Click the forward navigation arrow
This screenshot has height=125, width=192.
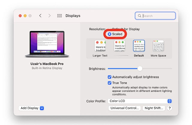[49, 16]
